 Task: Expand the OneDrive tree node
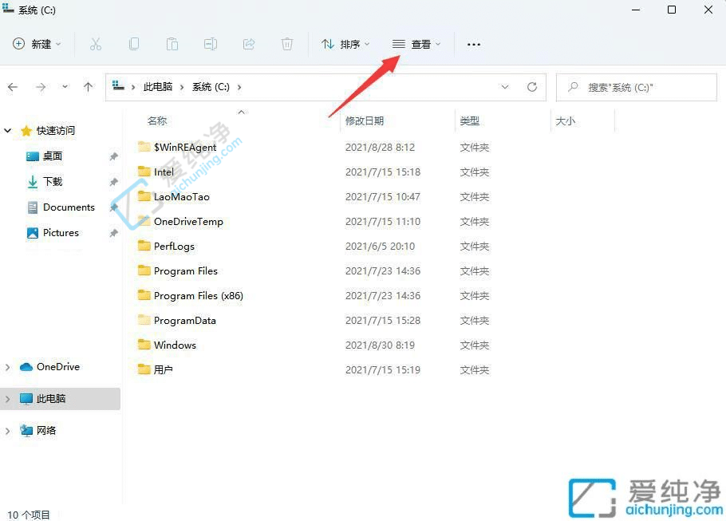7,367
